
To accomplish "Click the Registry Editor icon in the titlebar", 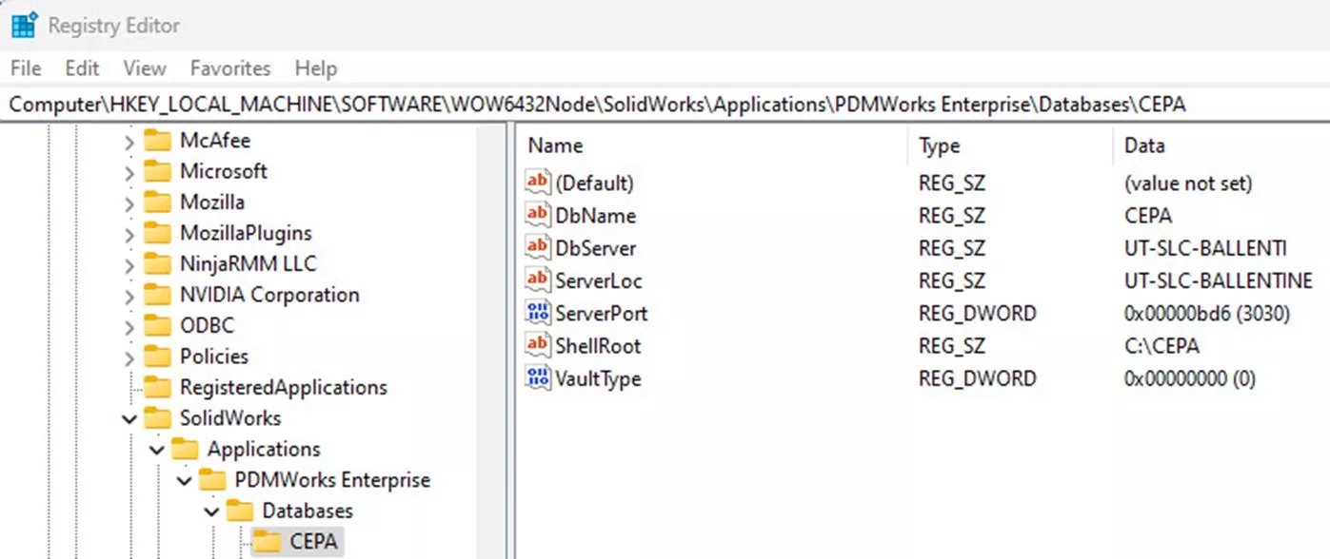I will tap(24, 25).
